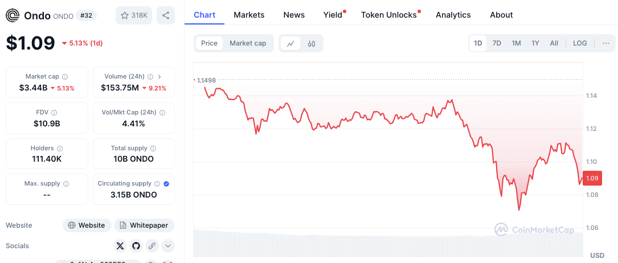
Task: Click the share icon button
Action: coord(166,15)
